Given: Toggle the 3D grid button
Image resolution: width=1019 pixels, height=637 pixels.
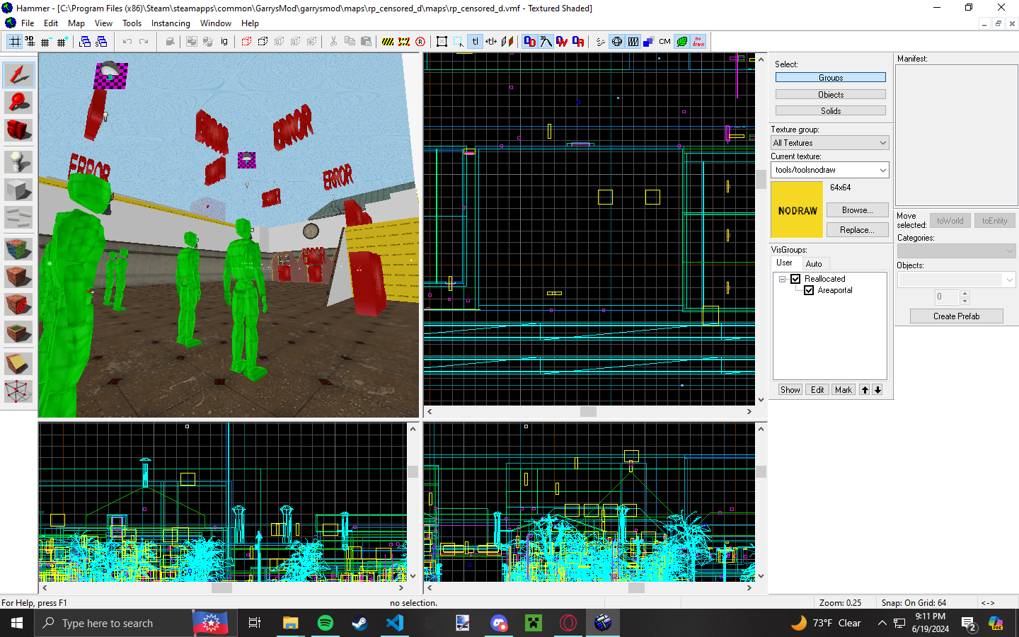Looking at the screenshot, I should point(30,42).
